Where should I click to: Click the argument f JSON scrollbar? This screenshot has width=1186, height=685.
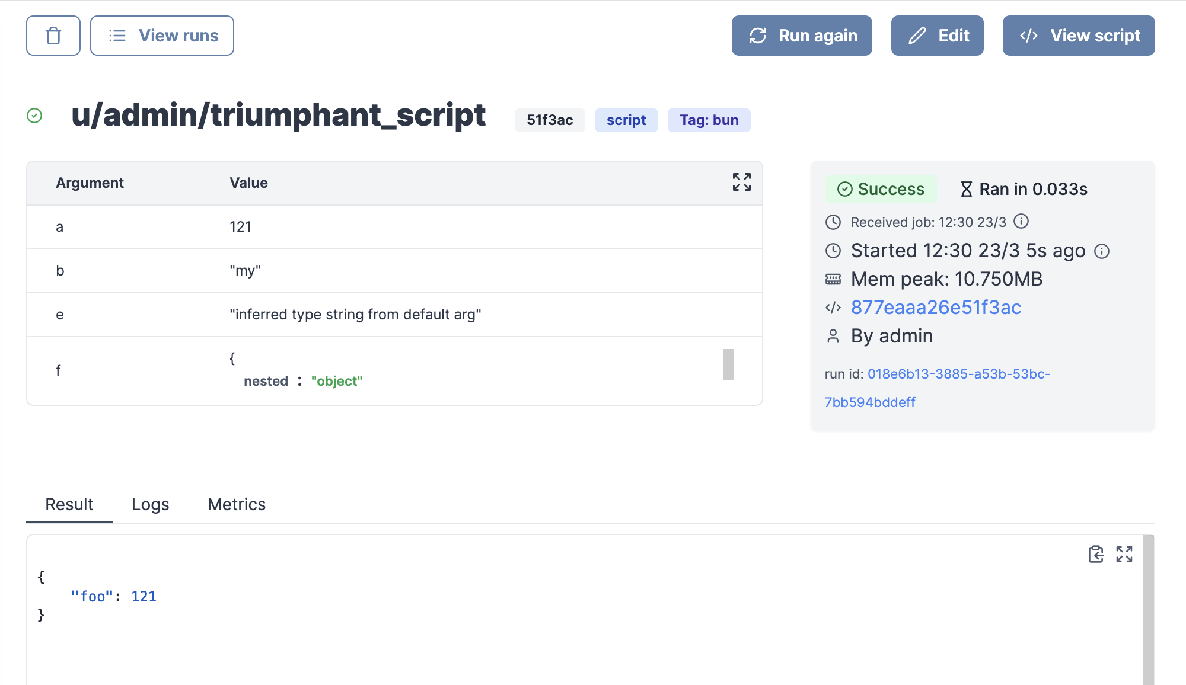coord(728,364)
